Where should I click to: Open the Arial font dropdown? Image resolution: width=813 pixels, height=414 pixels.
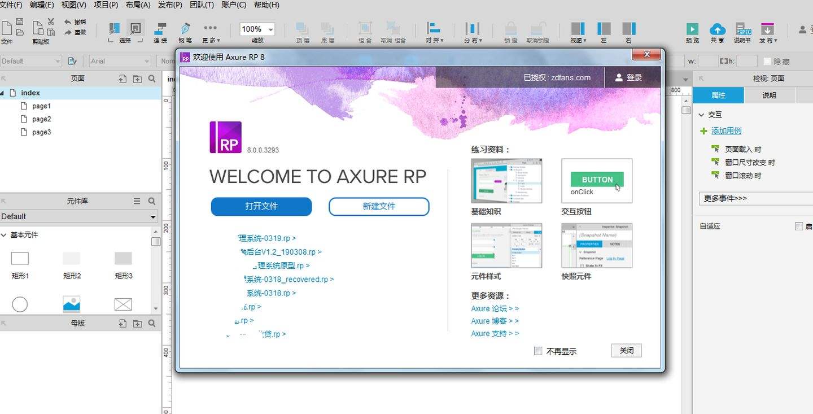click(x=120, y=61)
